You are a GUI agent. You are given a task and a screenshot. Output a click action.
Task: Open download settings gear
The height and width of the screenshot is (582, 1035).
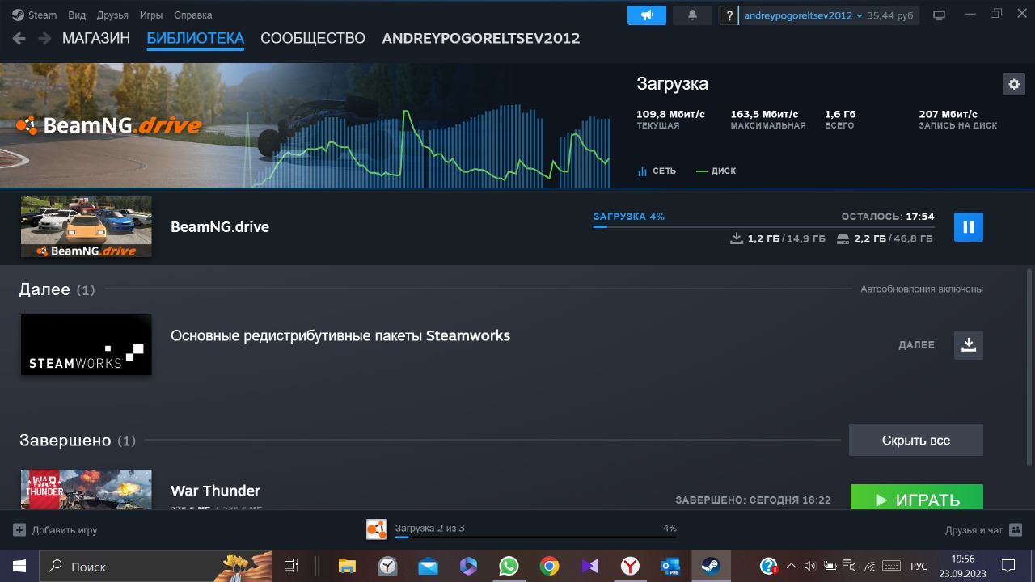(x=1013, y=84)
